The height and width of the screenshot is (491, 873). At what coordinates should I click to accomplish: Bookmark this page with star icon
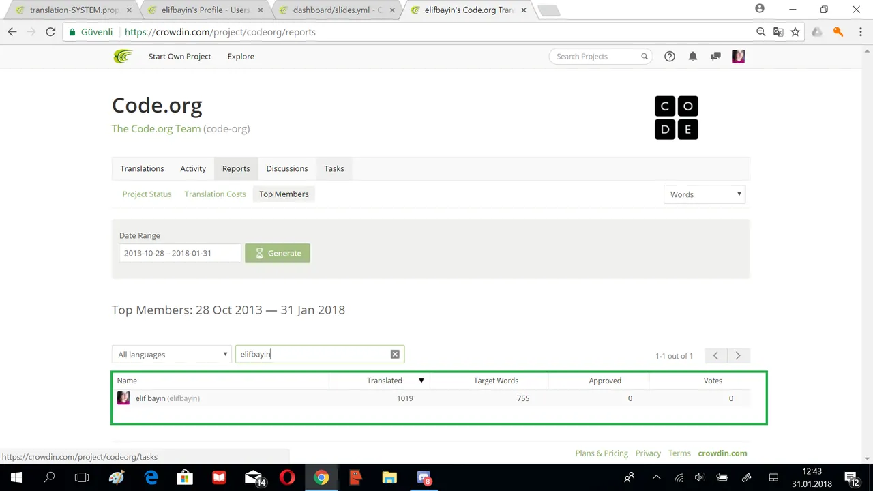pyautogui.click(x=795, y=32)
